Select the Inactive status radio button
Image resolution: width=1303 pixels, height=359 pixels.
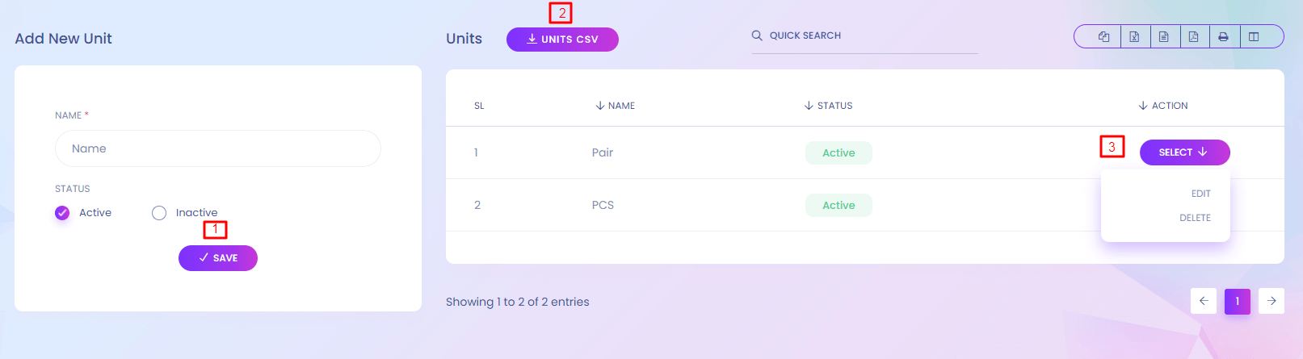pos(159,213)
